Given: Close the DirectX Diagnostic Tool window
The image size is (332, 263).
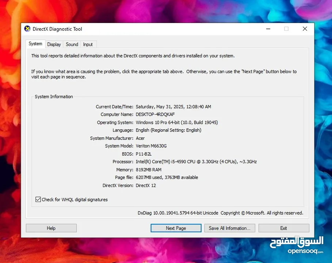Looking at the screenshot, I should tap(305, 29).
